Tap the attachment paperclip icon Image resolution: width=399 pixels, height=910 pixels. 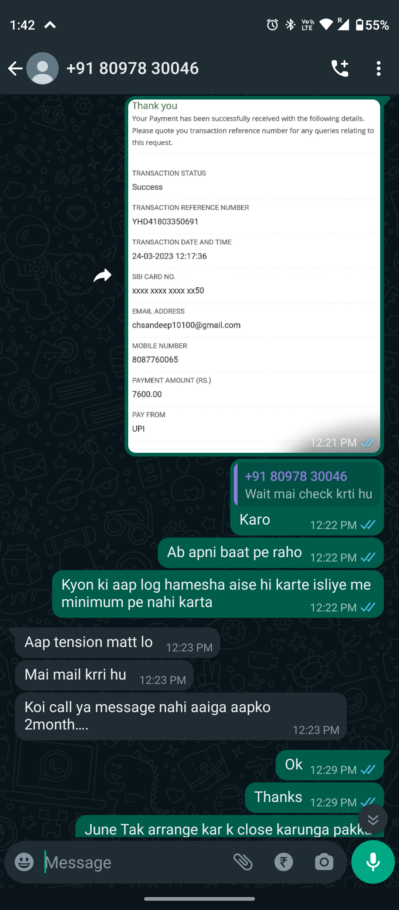point(243,862)
